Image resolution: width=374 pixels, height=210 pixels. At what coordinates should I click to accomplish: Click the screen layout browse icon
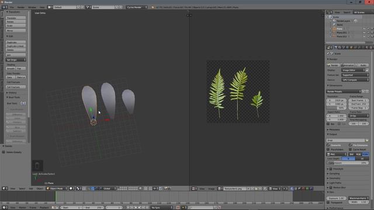click(x=50, y=7)
